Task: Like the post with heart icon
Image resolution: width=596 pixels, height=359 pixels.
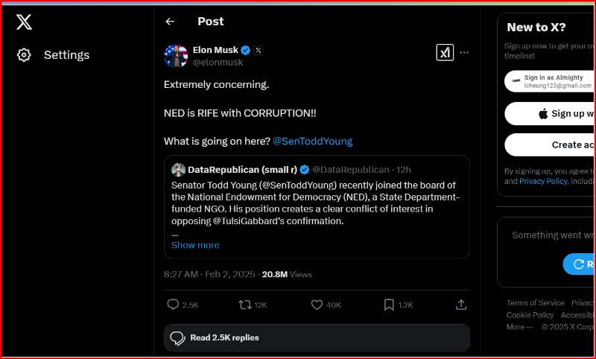Action: (x=317, y=305)
